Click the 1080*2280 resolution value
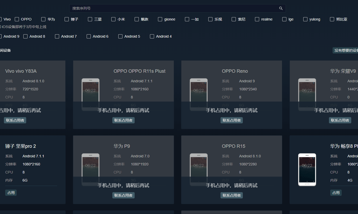This screenshot has height=214, width=358. 248,164
